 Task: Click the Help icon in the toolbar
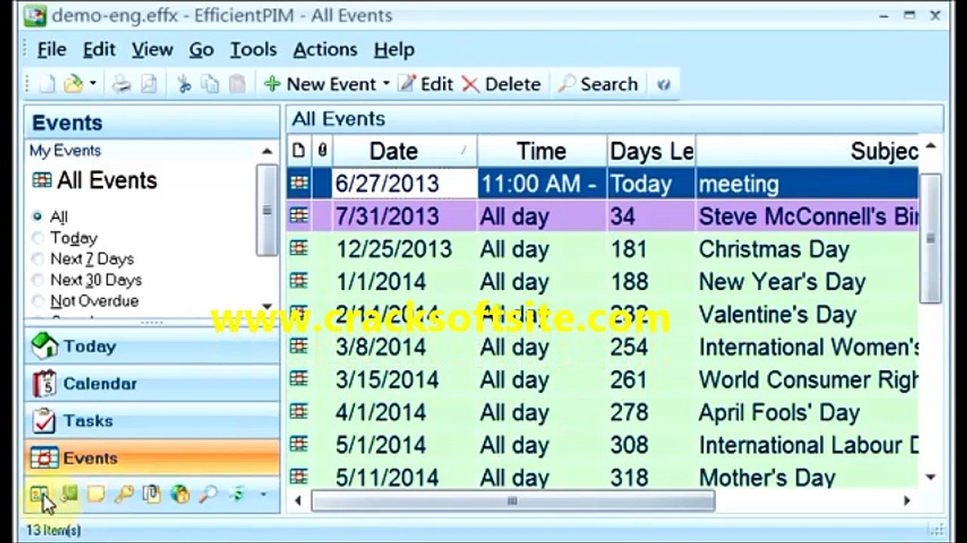tap(664, 84)
